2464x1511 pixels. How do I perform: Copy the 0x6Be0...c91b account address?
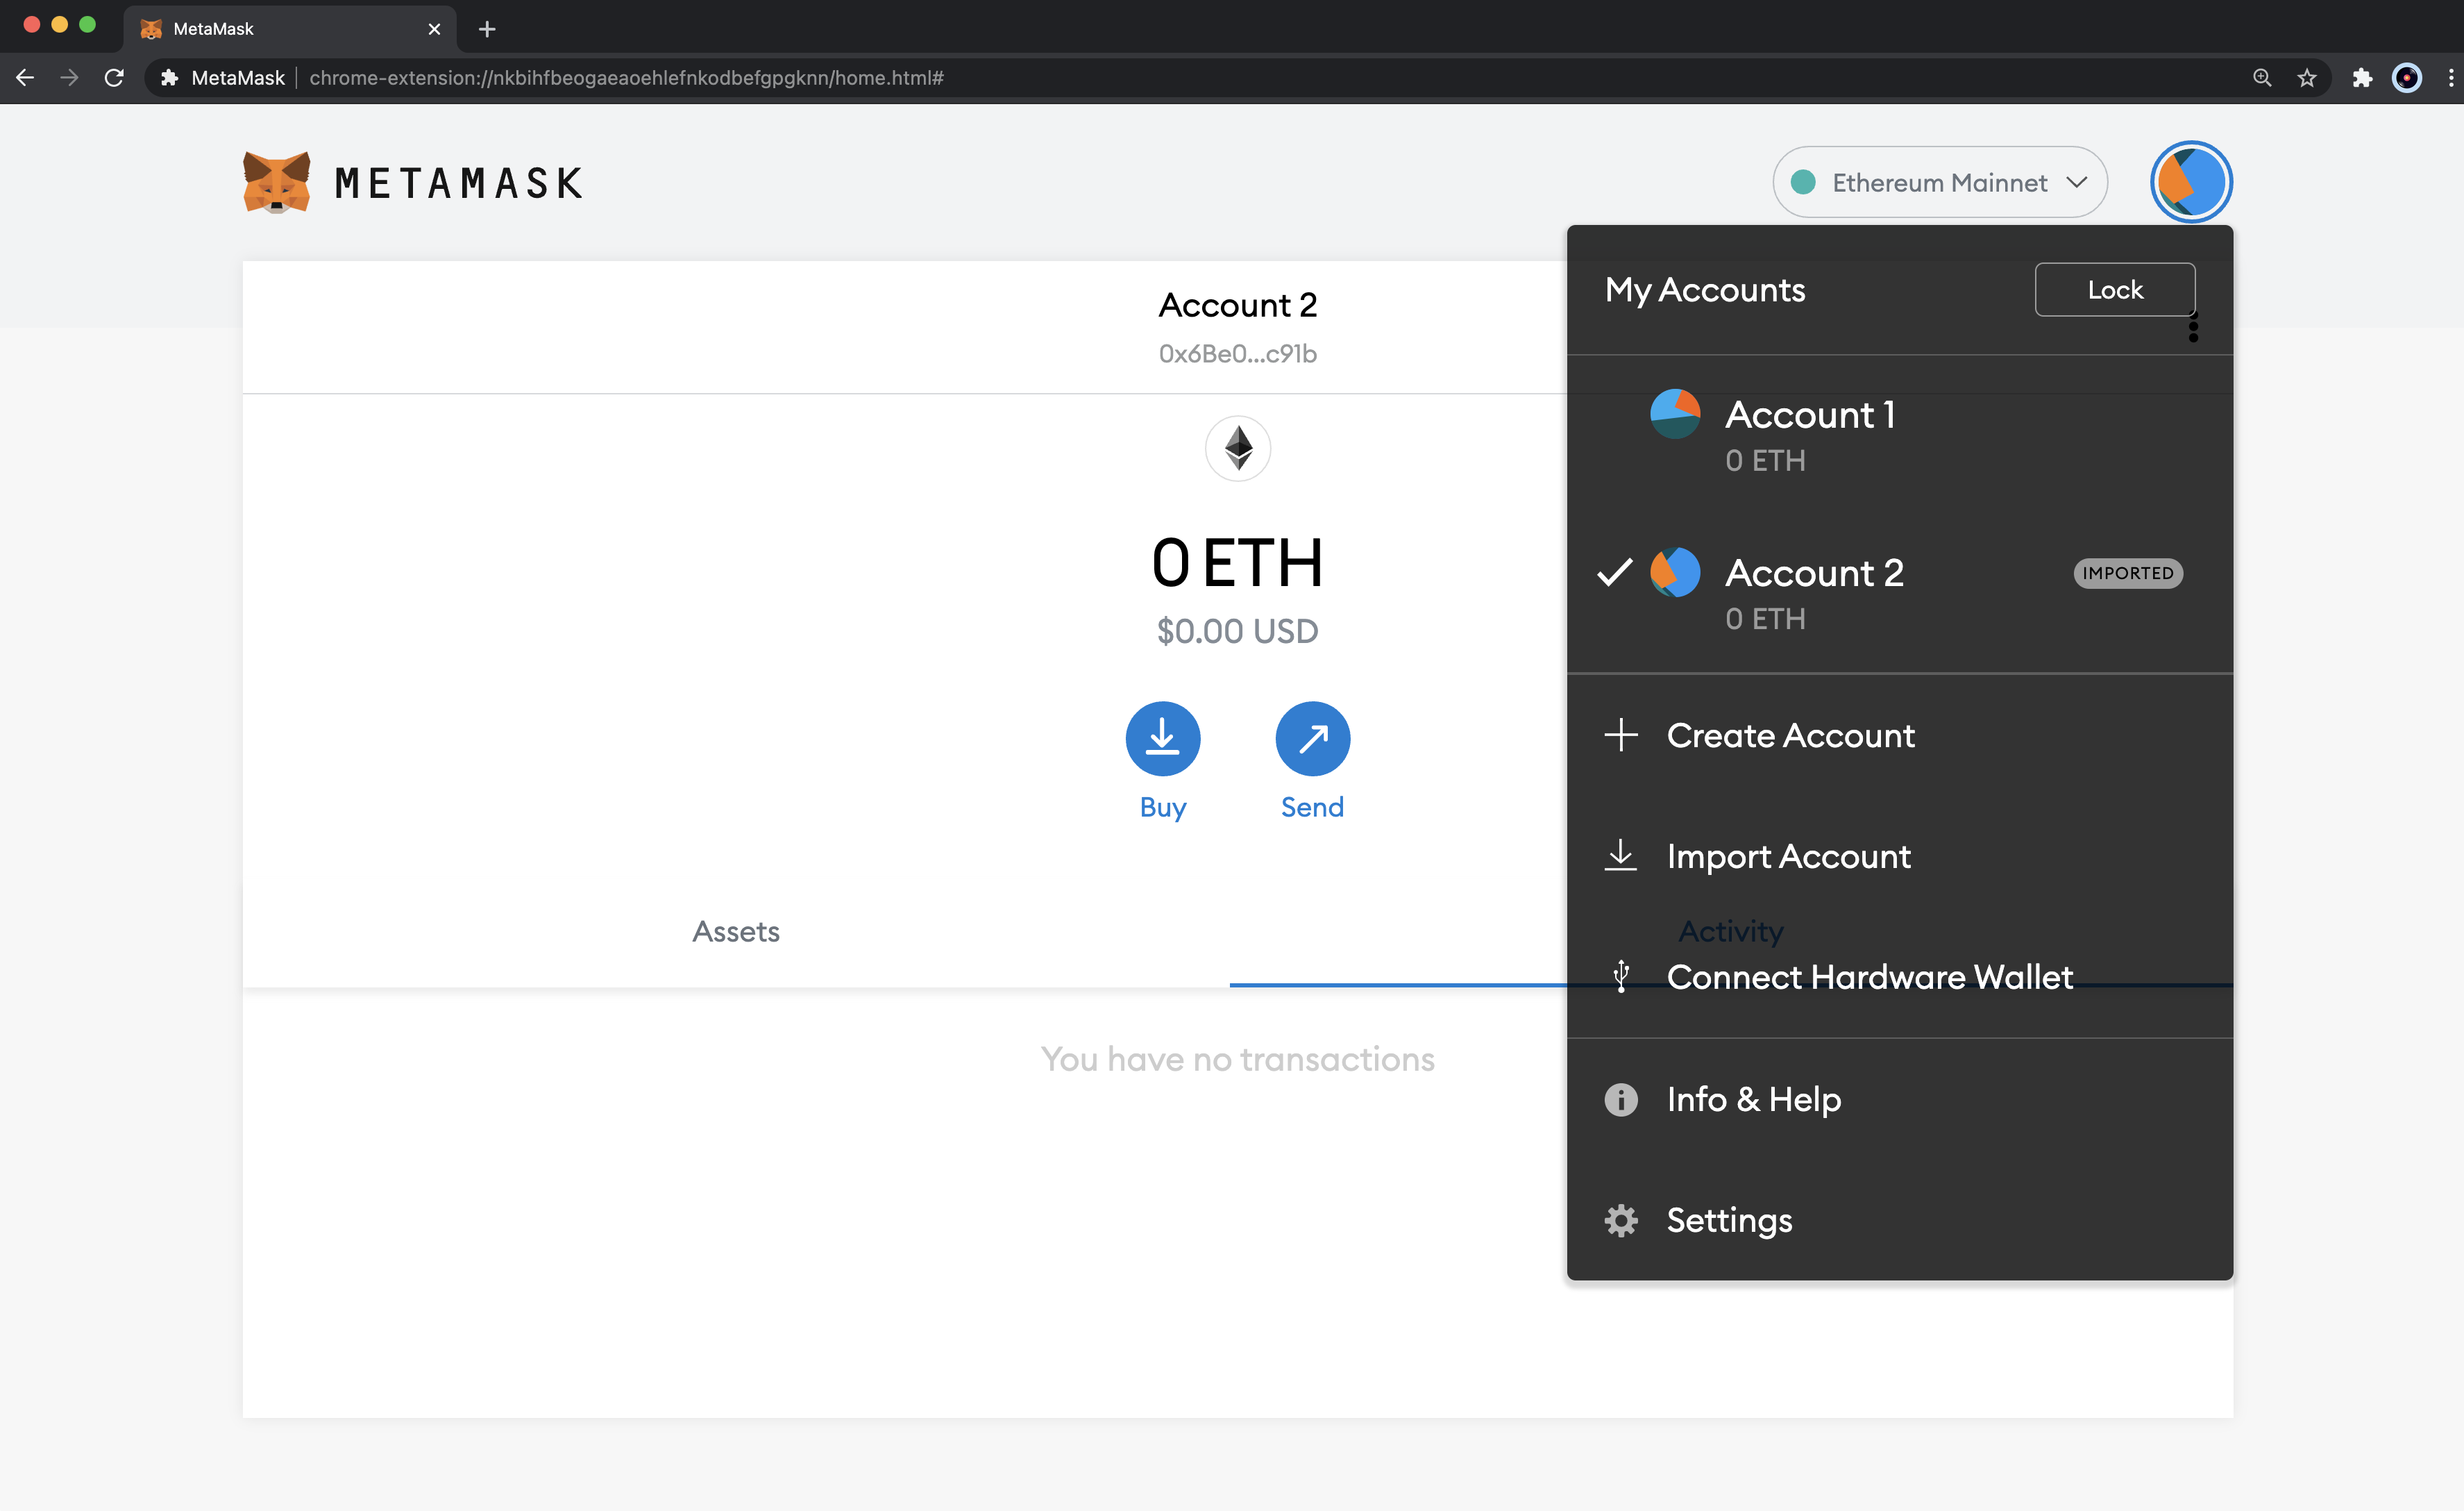pyautogui.click(x=1237, y=353)
